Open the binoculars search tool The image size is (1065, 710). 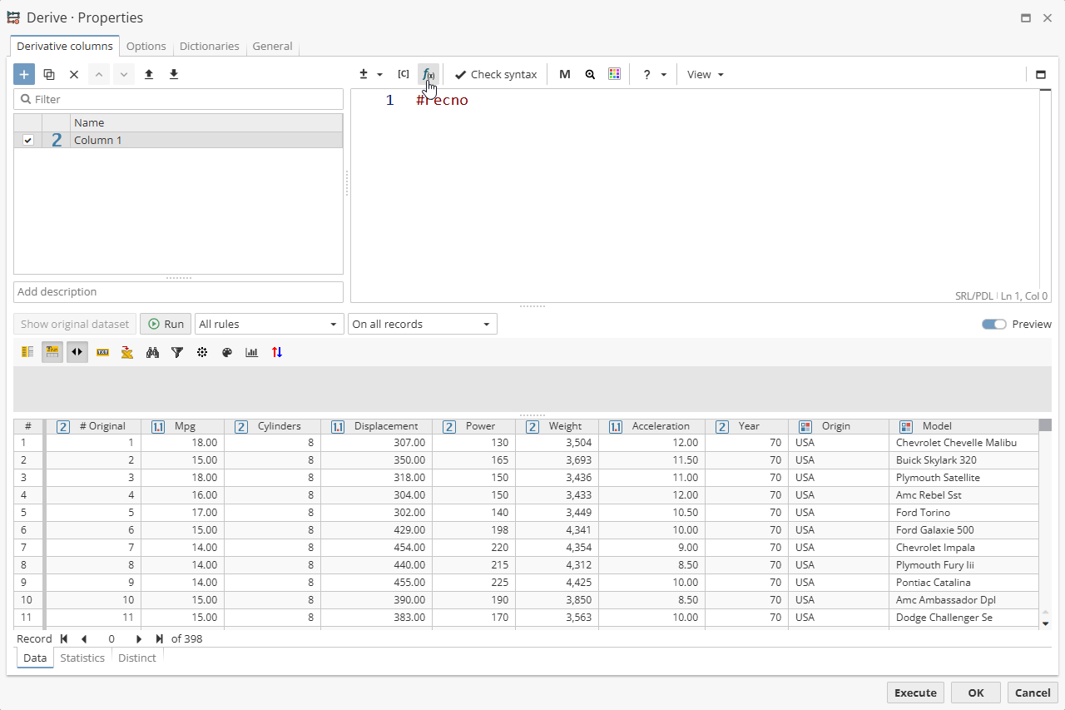(152, 352)
